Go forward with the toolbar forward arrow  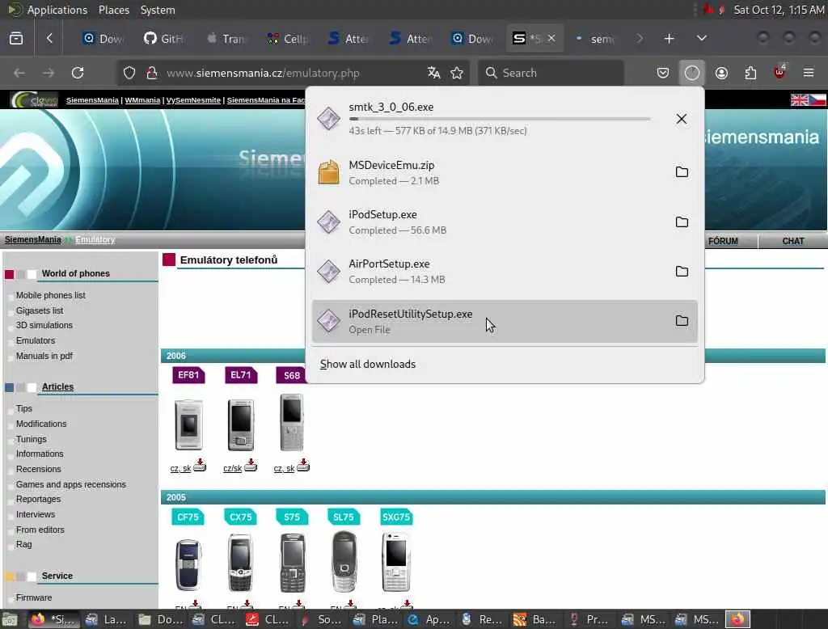pyautogui.click(x=49, y=73)
